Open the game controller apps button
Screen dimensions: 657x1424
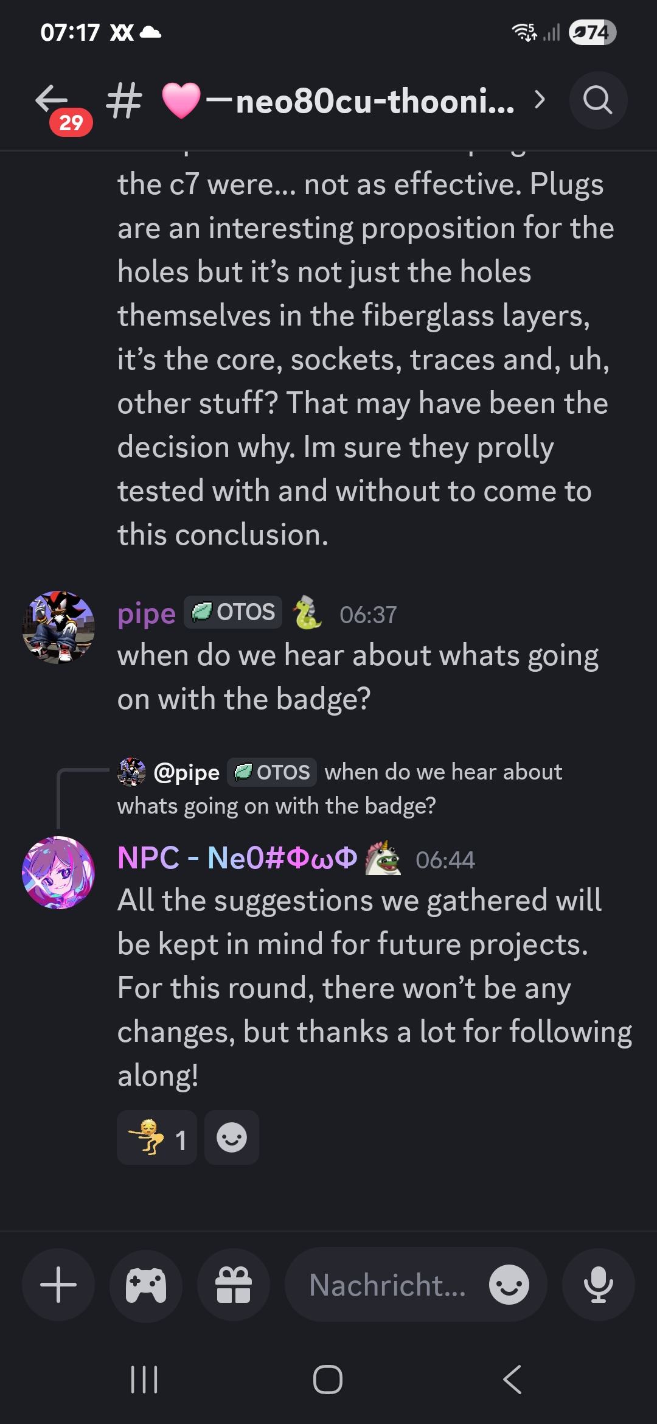tap(146, 1284)
